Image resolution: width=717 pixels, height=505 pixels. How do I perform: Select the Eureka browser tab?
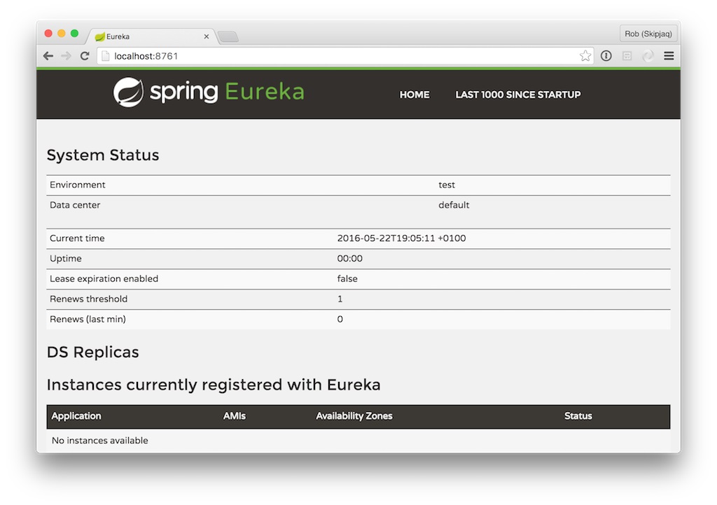(x=151, y=36)
